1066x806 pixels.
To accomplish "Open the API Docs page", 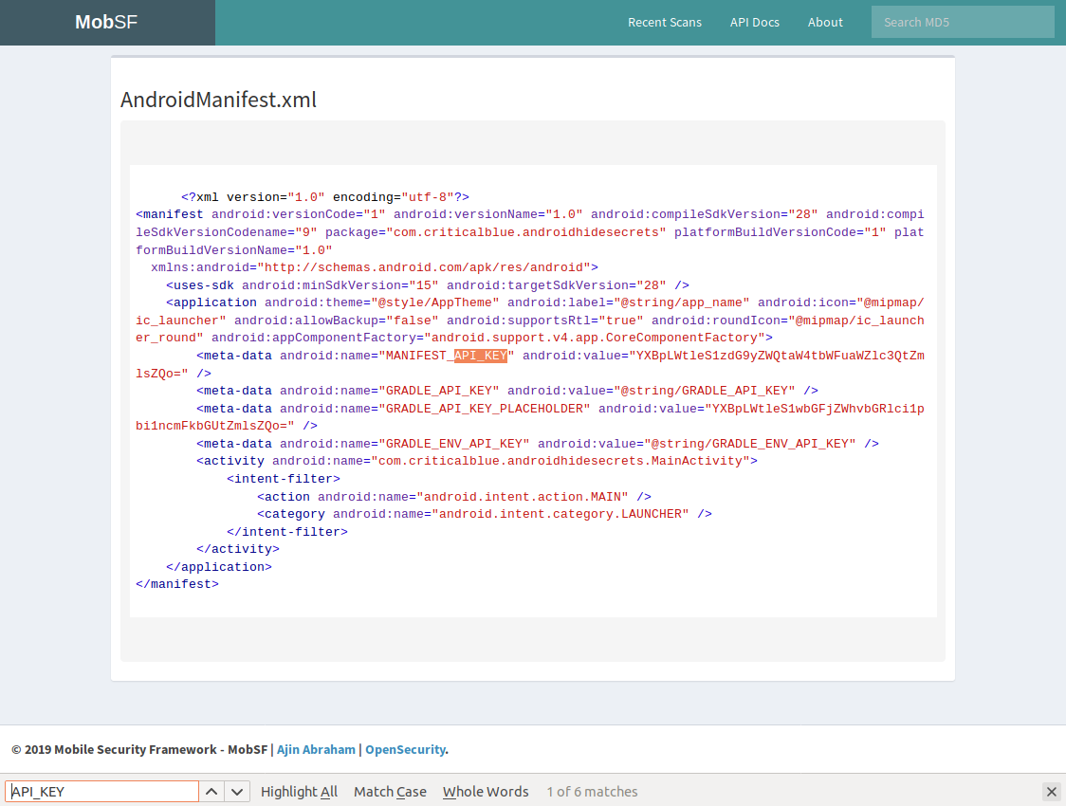I will (755, 22).
